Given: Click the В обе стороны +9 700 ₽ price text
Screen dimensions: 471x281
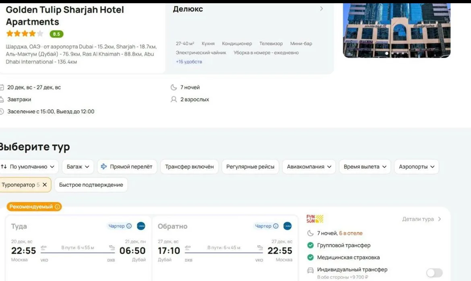Looking at the screenshot, I should click(343, 277).
